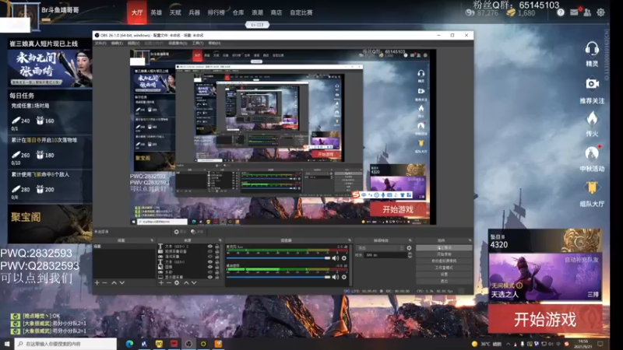The image size is (623, 350).
Task: Expand the Lv.223 level pill
Action: 257,25
